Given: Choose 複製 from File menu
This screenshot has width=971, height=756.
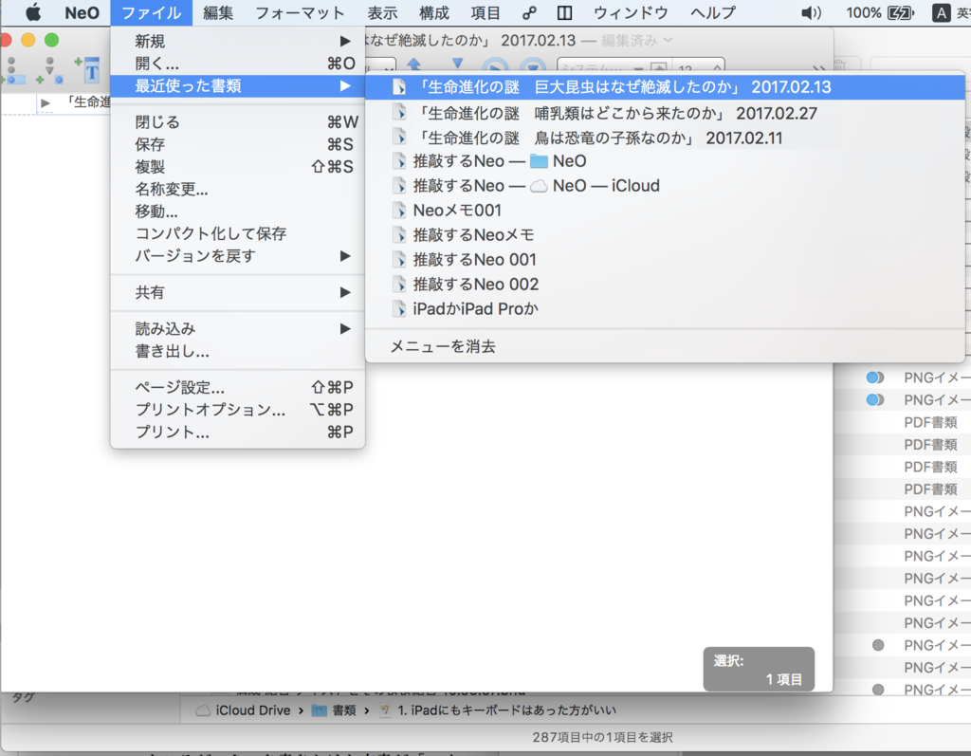Looking at the screenshot, I should pyautogui.click(x=238, y=167).
